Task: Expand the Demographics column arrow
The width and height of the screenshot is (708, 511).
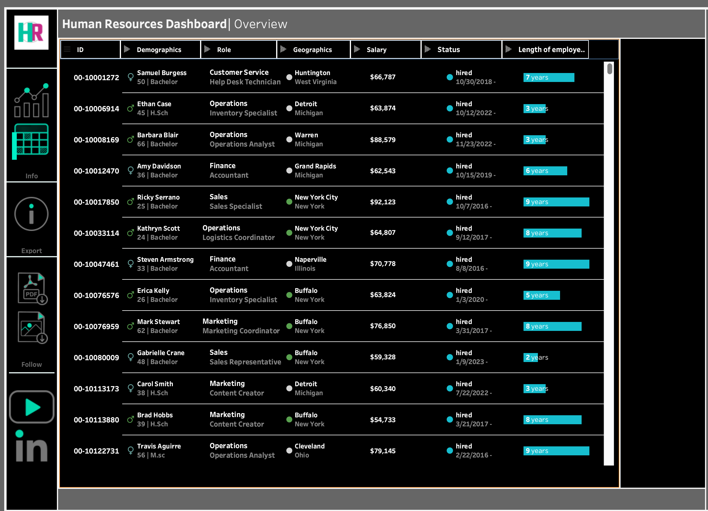Action: [127, 49]
